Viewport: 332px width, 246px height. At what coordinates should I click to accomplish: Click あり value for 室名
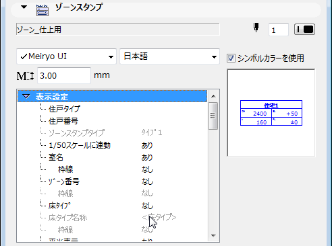point(147,157)
